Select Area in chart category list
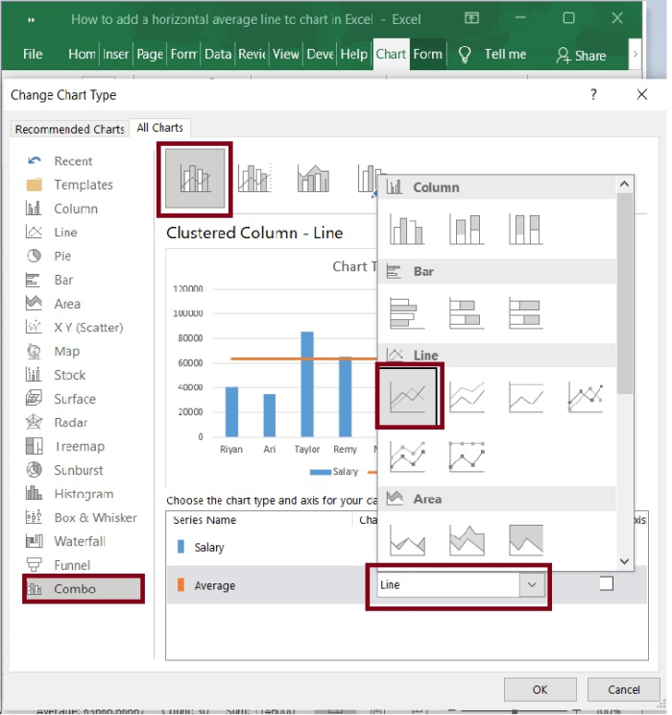 (x=67, y=304)
